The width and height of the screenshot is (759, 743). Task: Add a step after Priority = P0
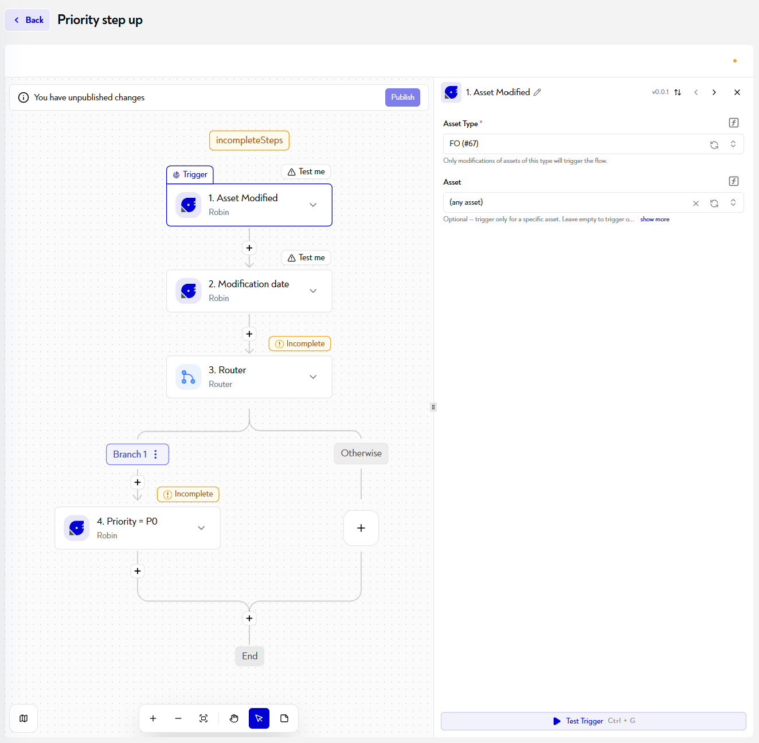[x=138, y=571]
